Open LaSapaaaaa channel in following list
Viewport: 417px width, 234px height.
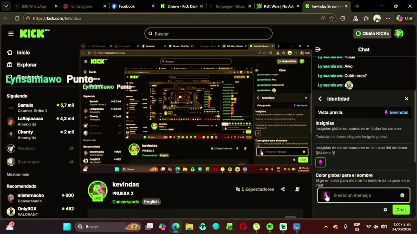point(41,121)
